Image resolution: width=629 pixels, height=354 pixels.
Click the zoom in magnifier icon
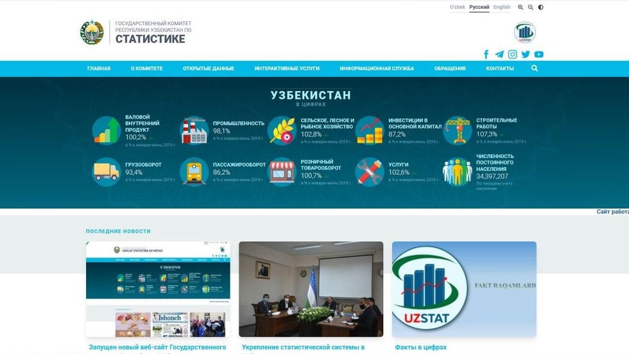coord(521,8)
